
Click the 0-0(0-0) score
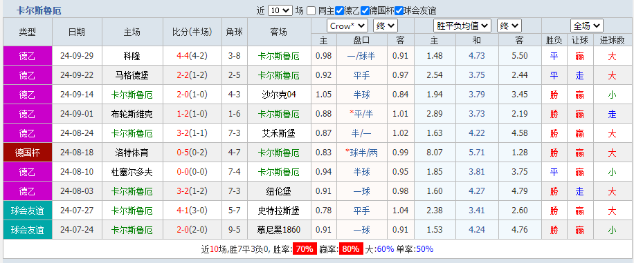click(192, 172)
